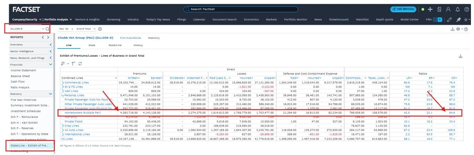Open the notifications bell icon
This screenshot has width=474, height=155.
click(457, 9)
